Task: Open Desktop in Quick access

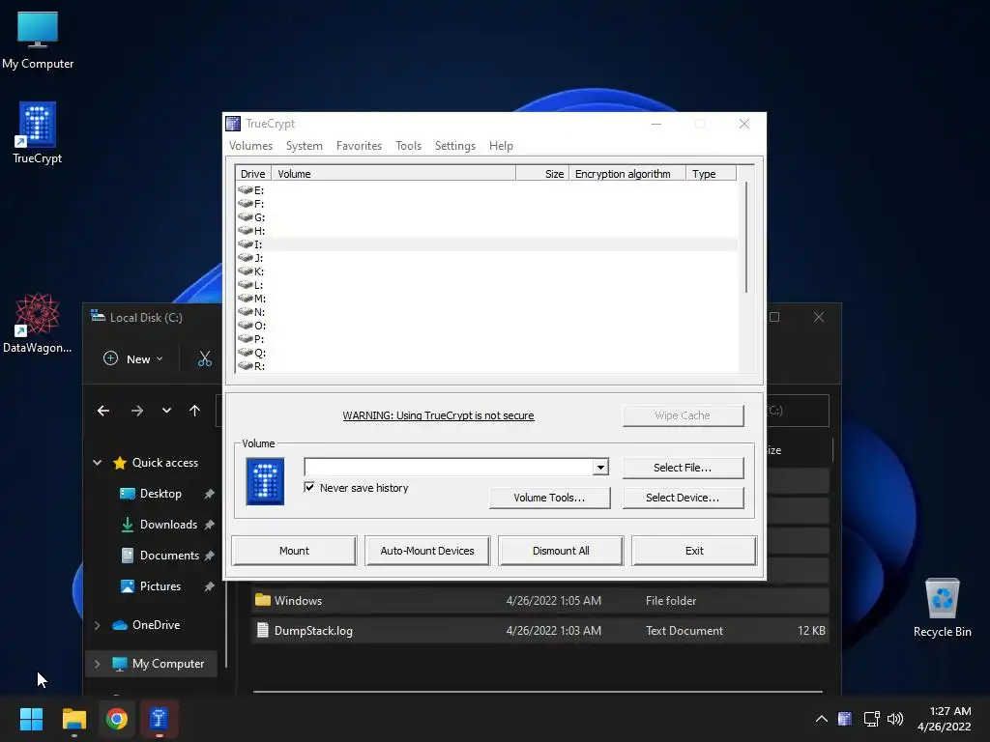Action: click(x=160, y=494)
